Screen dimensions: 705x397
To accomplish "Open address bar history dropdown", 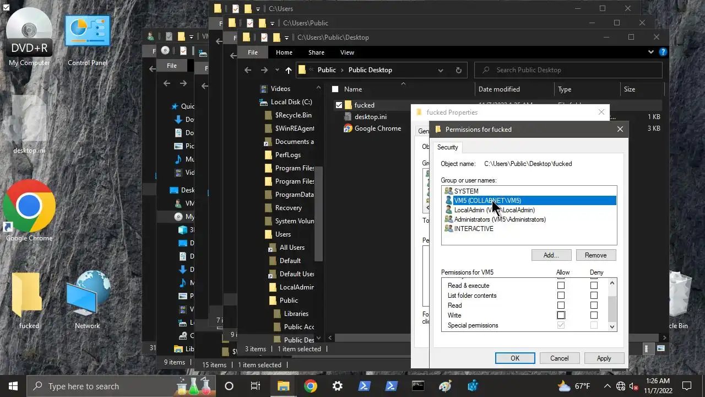I will 441,71.
